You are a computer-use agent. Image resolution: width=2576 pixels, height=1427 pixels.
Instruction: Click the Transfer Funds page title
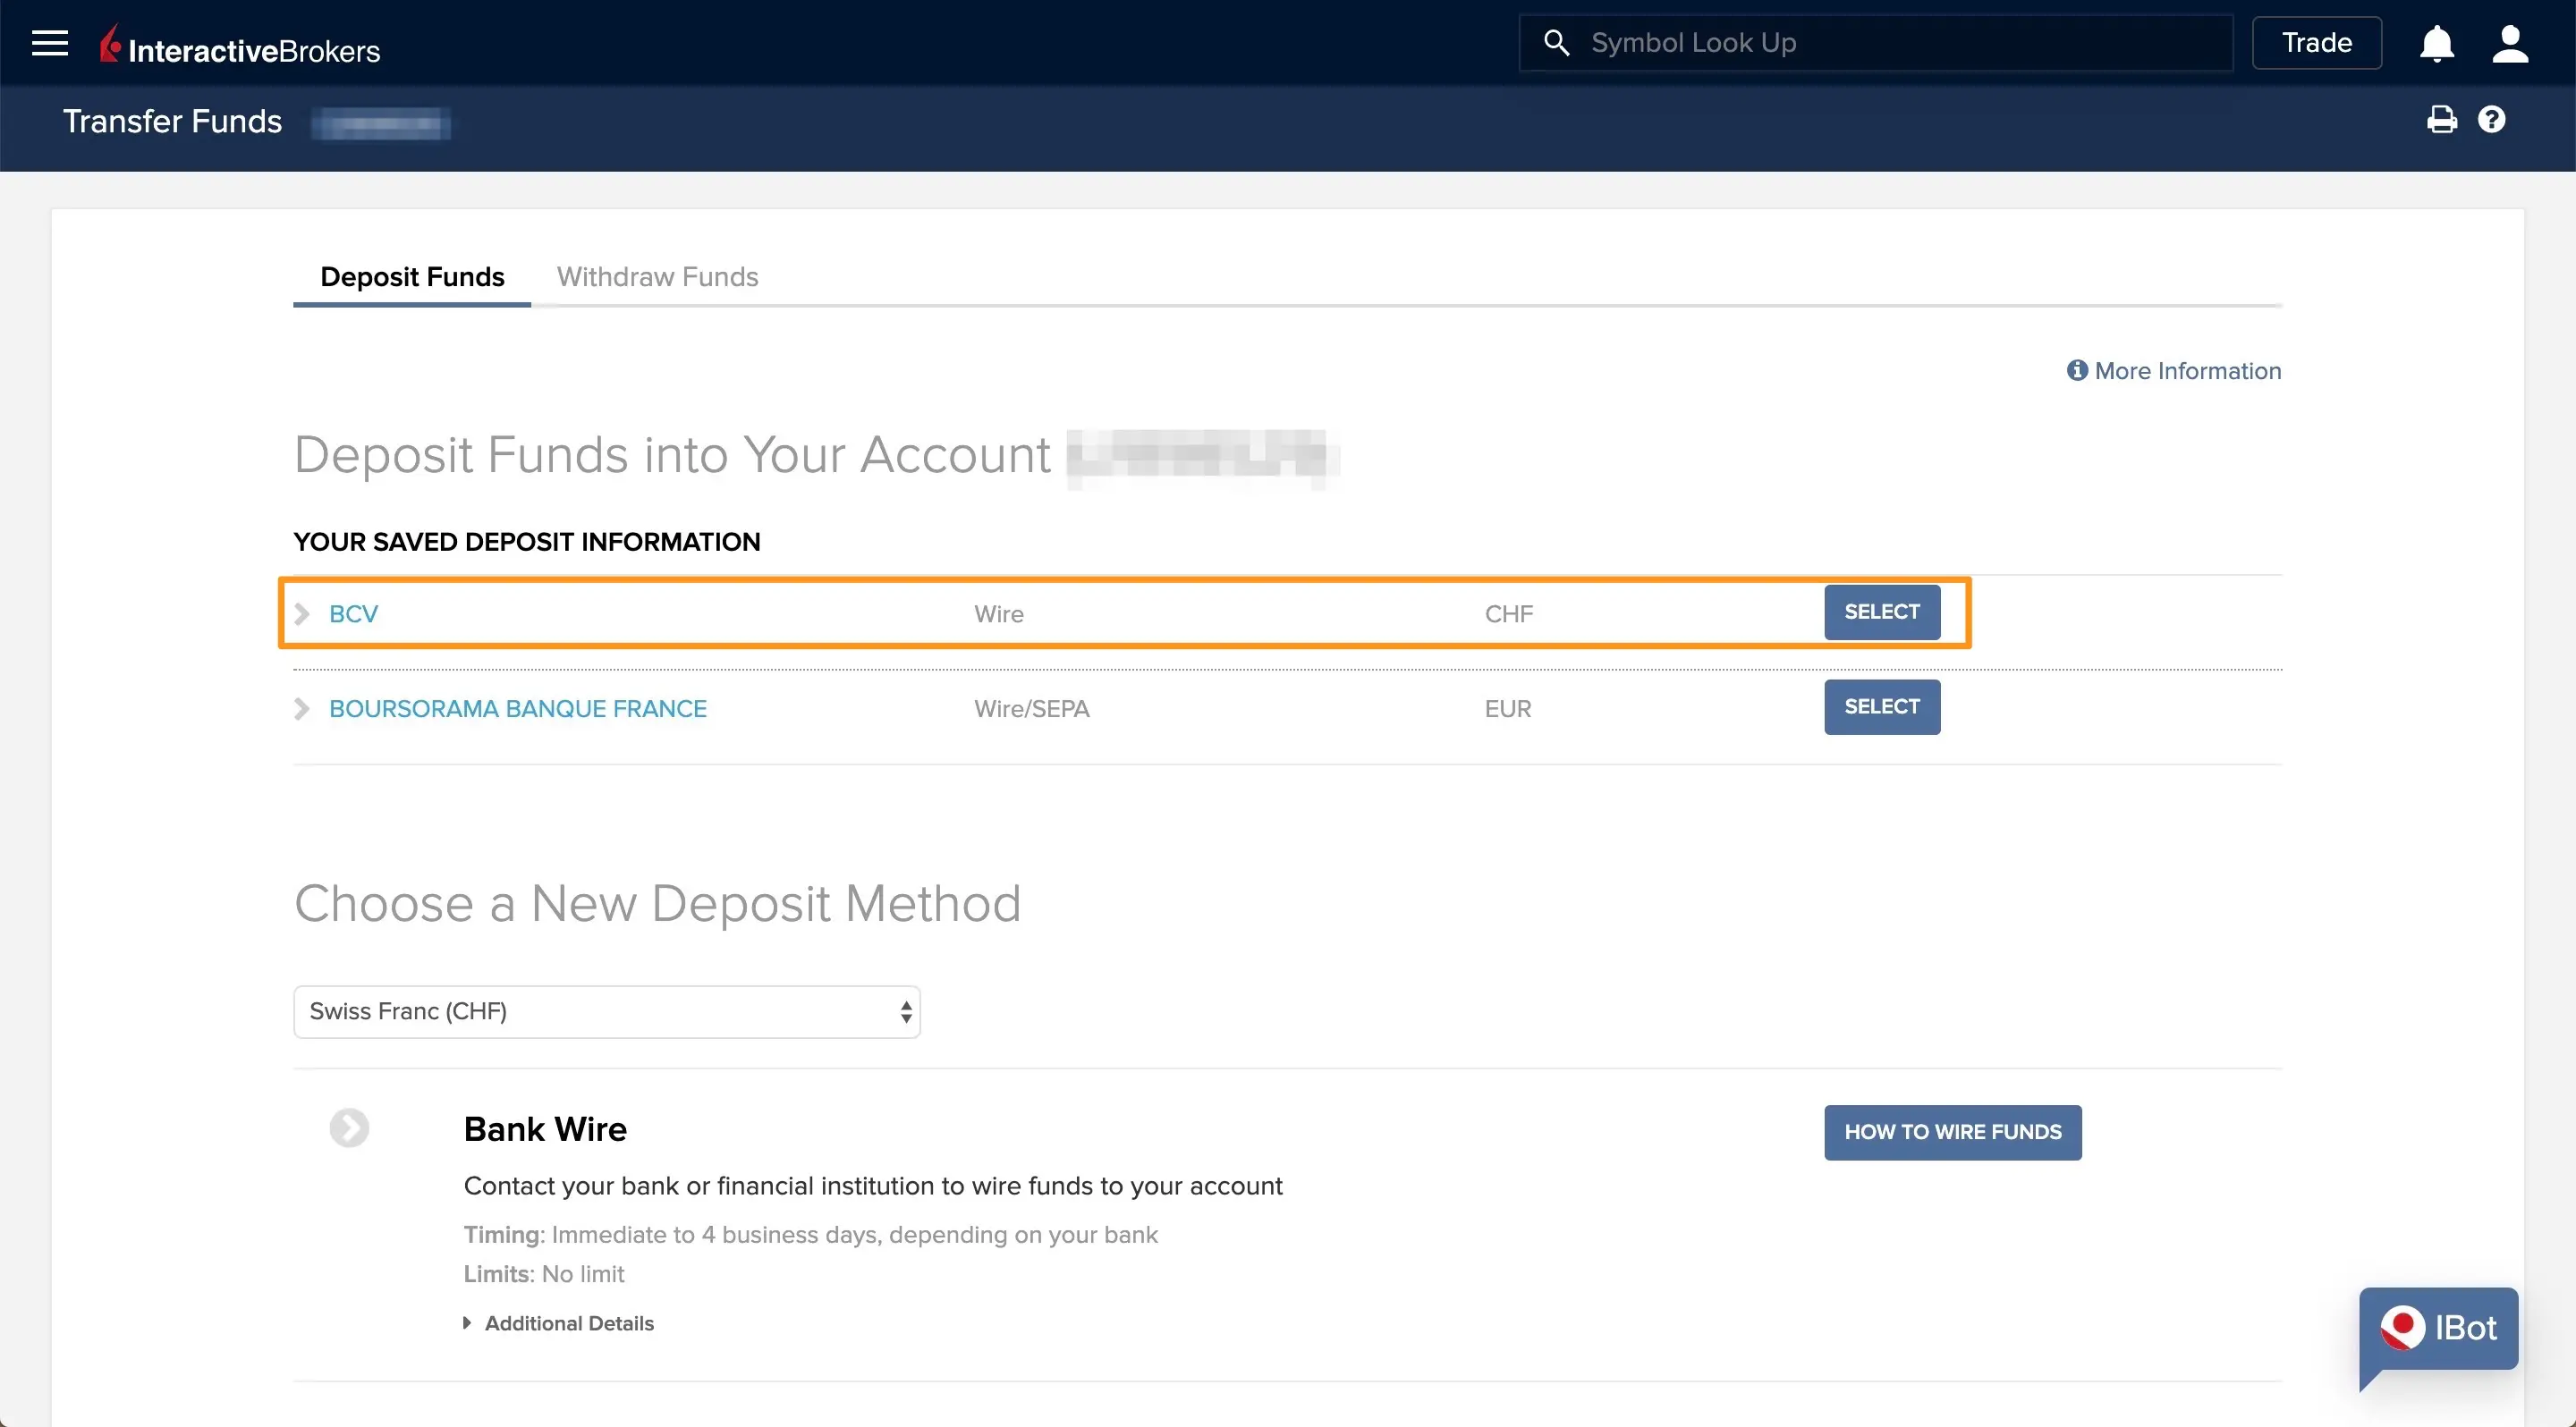(x=172, y=121)
